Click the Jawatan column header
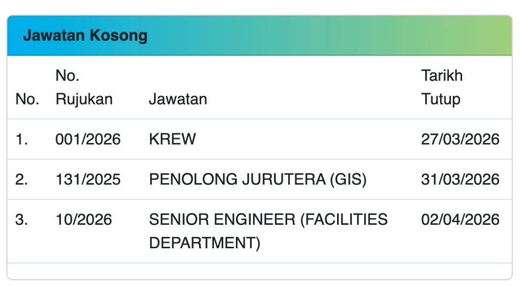The height and width of the screenshot is (286, 523). click(x=178, y=99)
